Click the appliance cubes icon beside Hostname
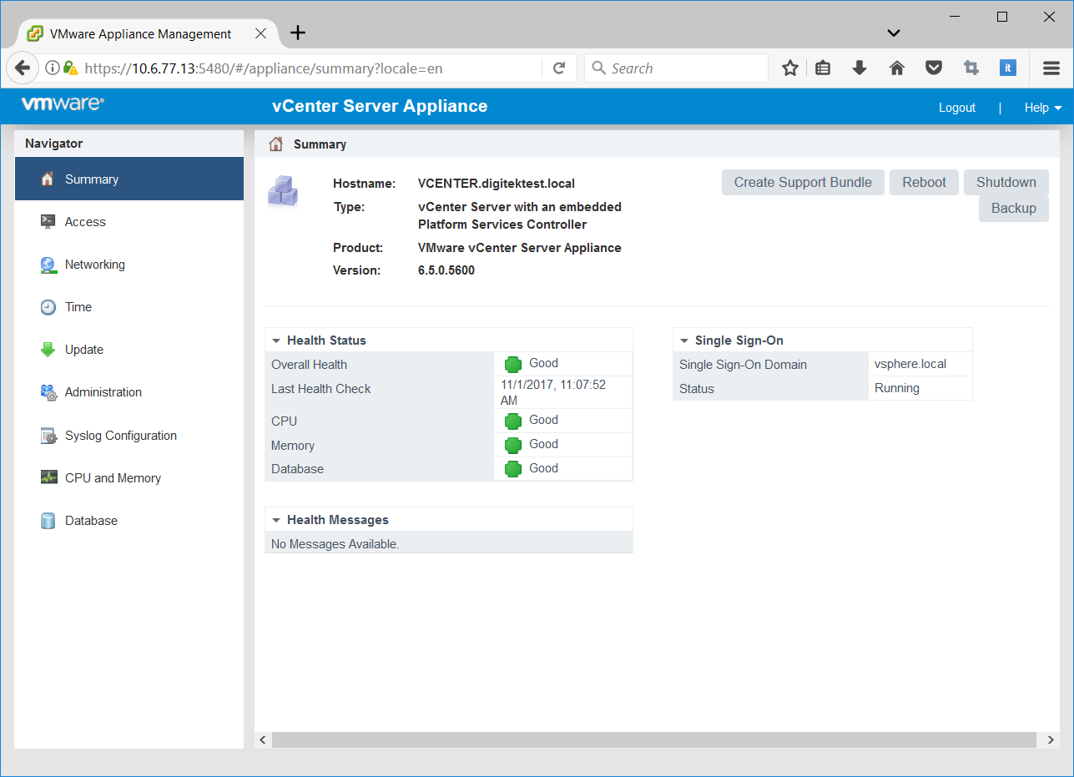The image size is (1074, 777). (282, 190)
